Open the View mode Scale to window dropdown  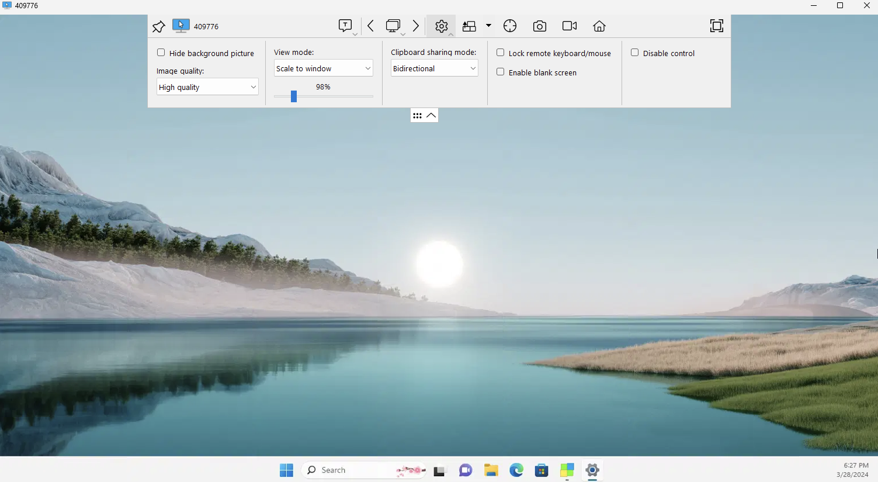coord(324,68)
